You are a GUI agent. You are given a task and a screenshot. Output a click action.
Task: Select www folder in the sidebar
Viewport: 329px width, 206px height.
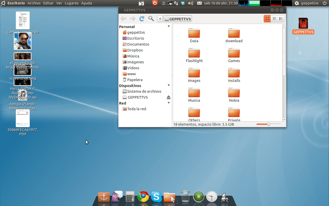point(129,74)
